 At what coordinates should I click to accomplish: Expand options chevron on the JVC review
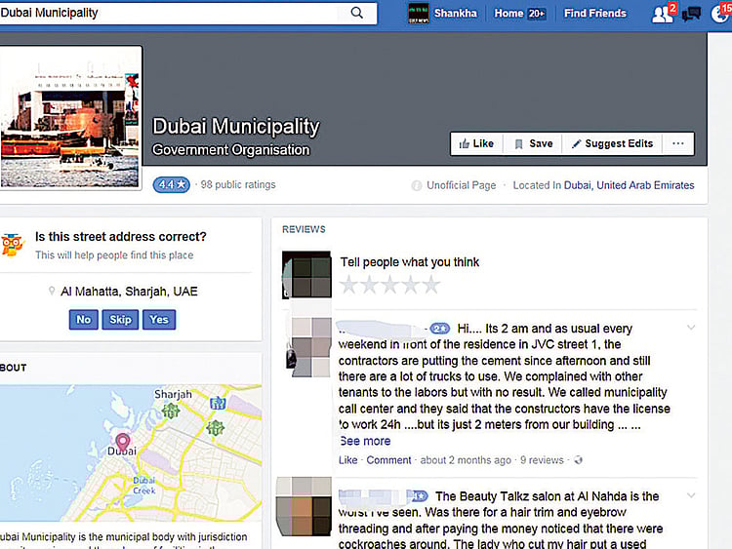click(691, 328)
